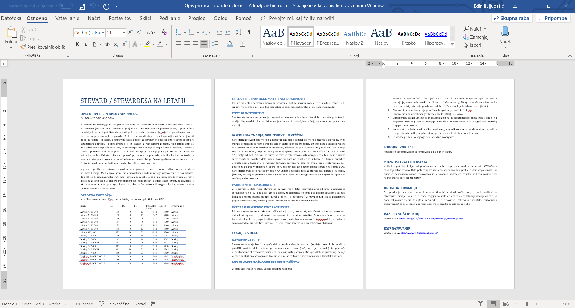
Task: Apply multilevel list
Action: point(205,32)
